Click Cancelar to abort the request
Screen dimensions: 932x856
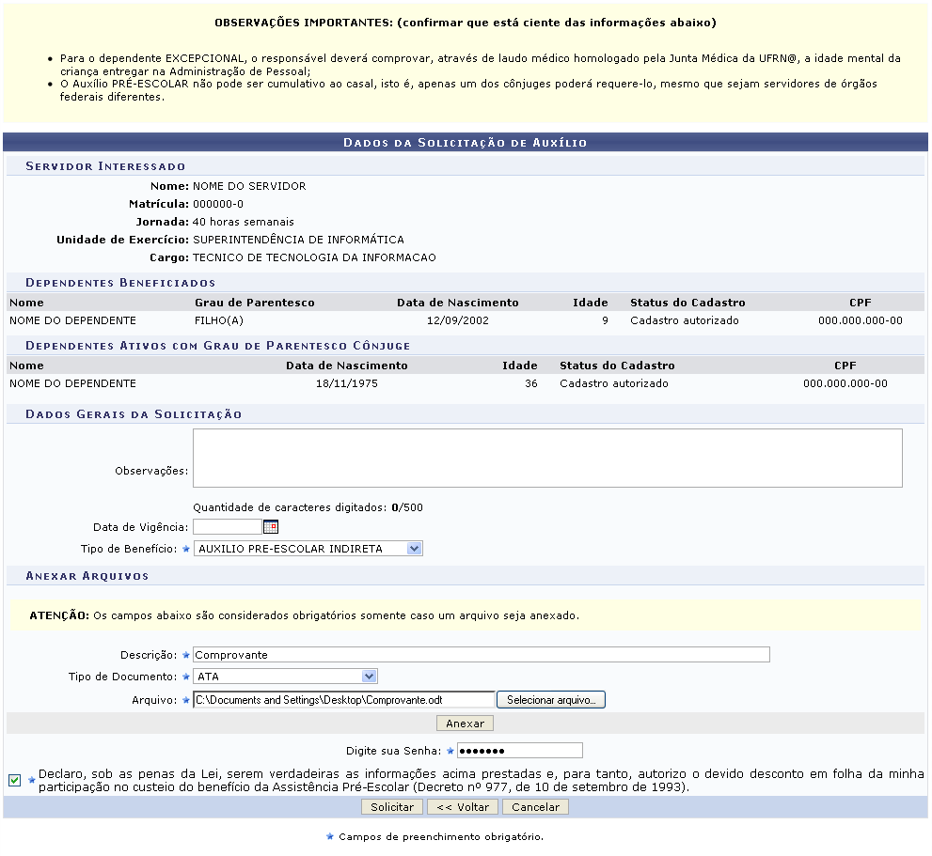coord(534,806)
